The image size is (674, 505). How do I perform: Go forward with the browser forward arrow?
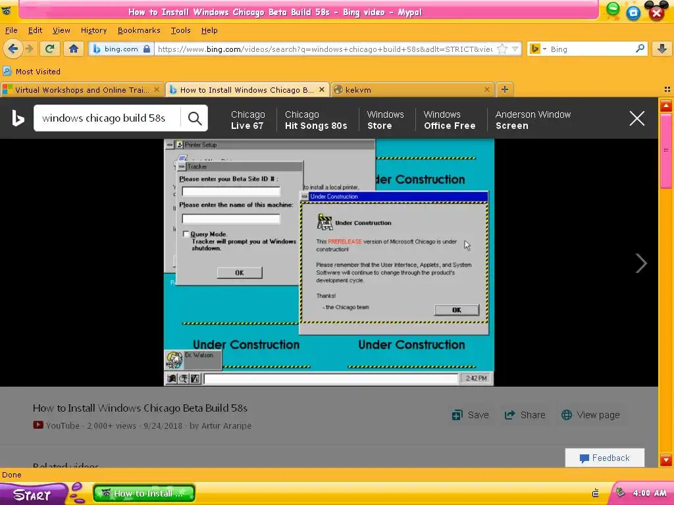30,49
